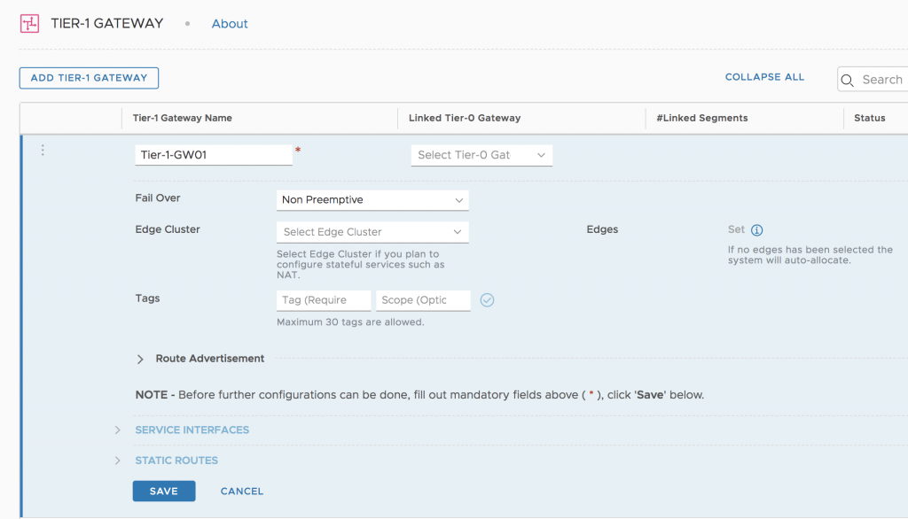
Task: Click the Set edges link
Action: point(736,229)
